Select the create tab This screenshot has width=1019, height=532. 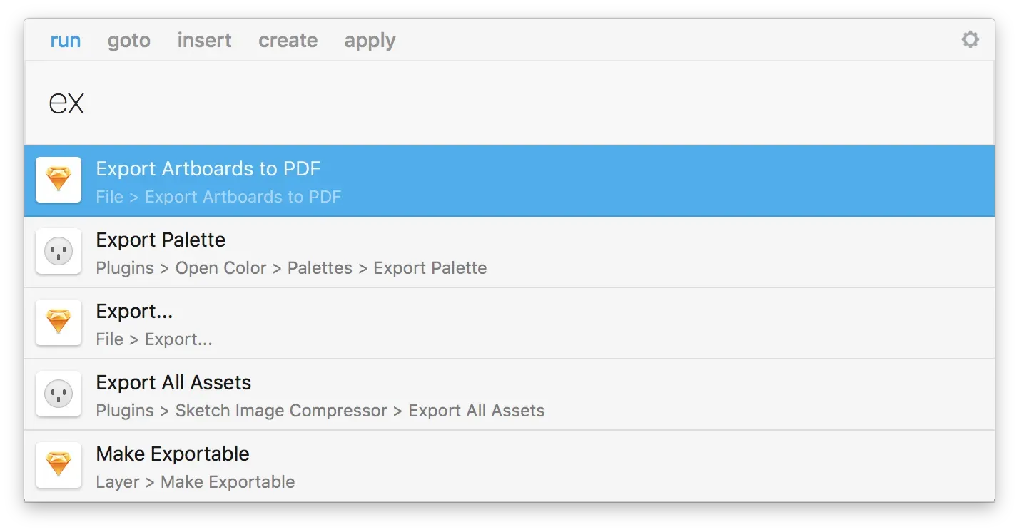[x=288, y=40]
